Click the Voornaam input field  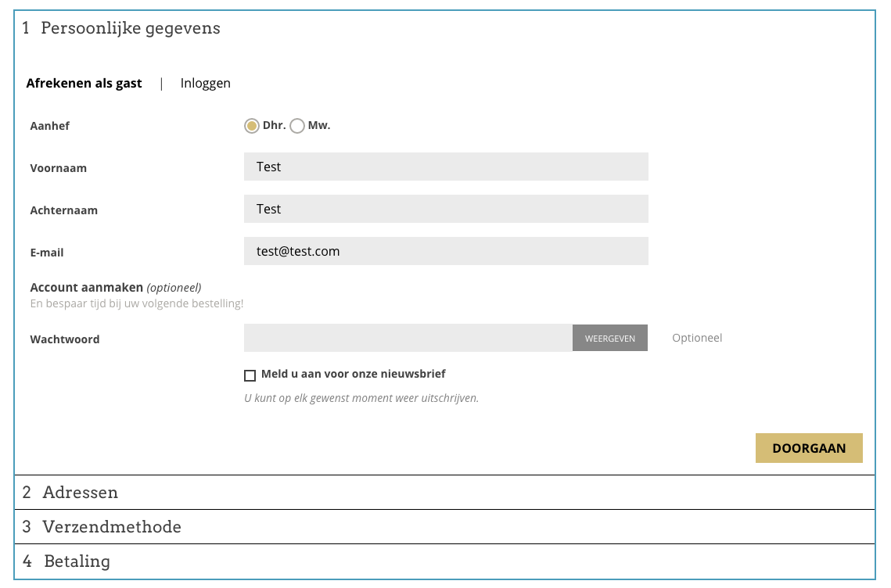point(446,167)
